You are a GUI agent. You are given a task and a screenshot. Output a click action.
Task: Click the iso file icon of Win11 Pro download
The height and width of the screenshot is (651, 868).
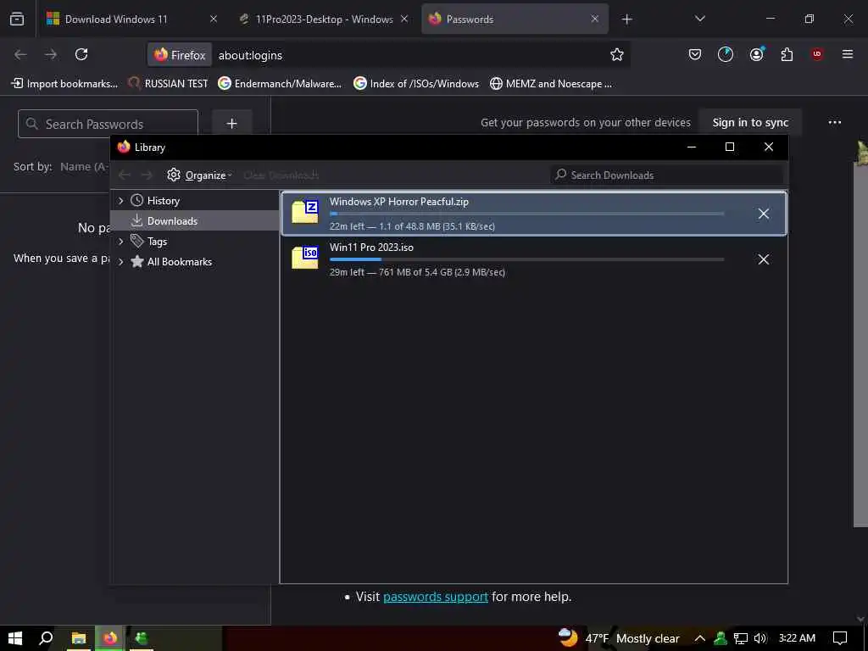pyautogui.click(x=305, y=258)
